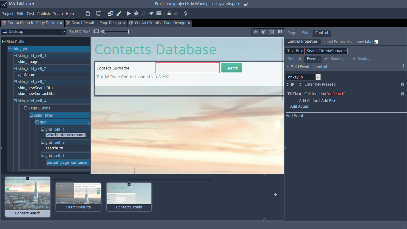Screen dimensions: 407x229
Task: Open the Page properties tab
Action: 292,33
